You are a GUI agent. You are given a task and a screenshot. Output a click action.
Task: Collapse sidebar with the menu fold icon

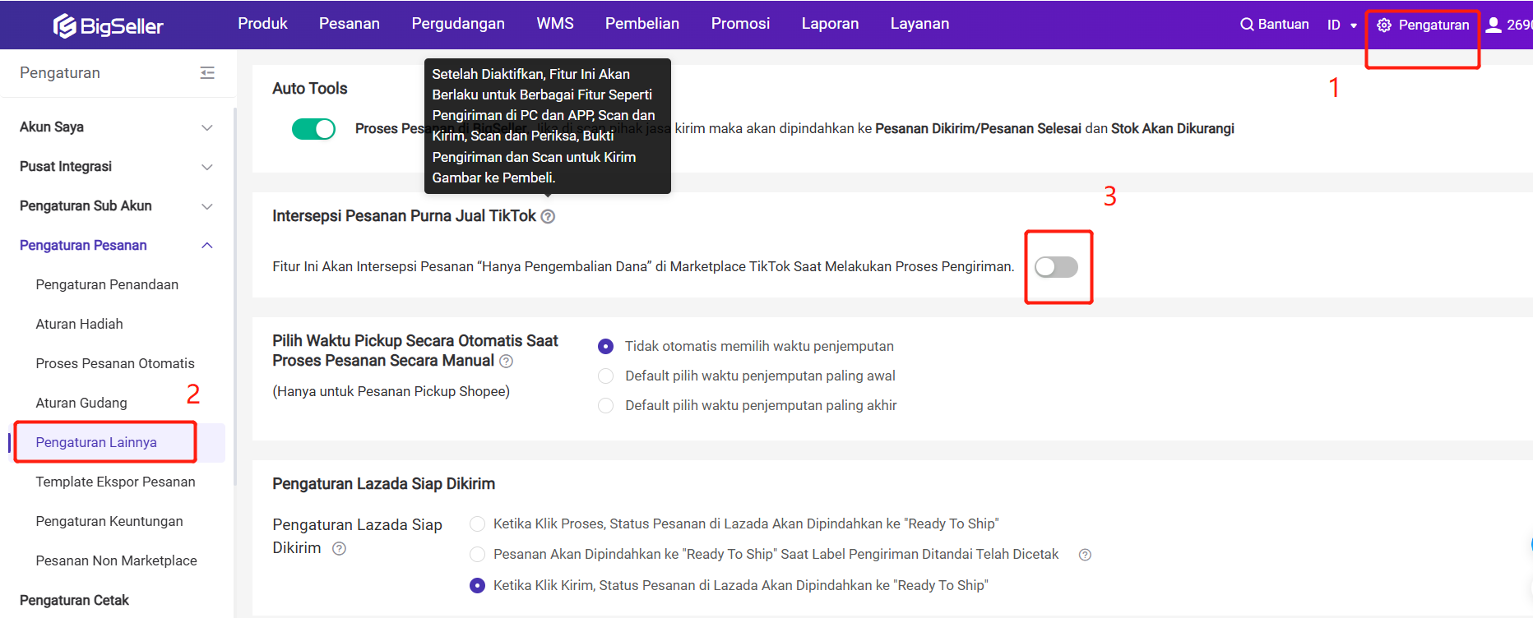coord(207,73)
